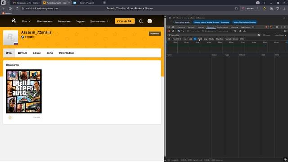Select the Media request type filter
The image size is (288, 162).
coord(211,39)
